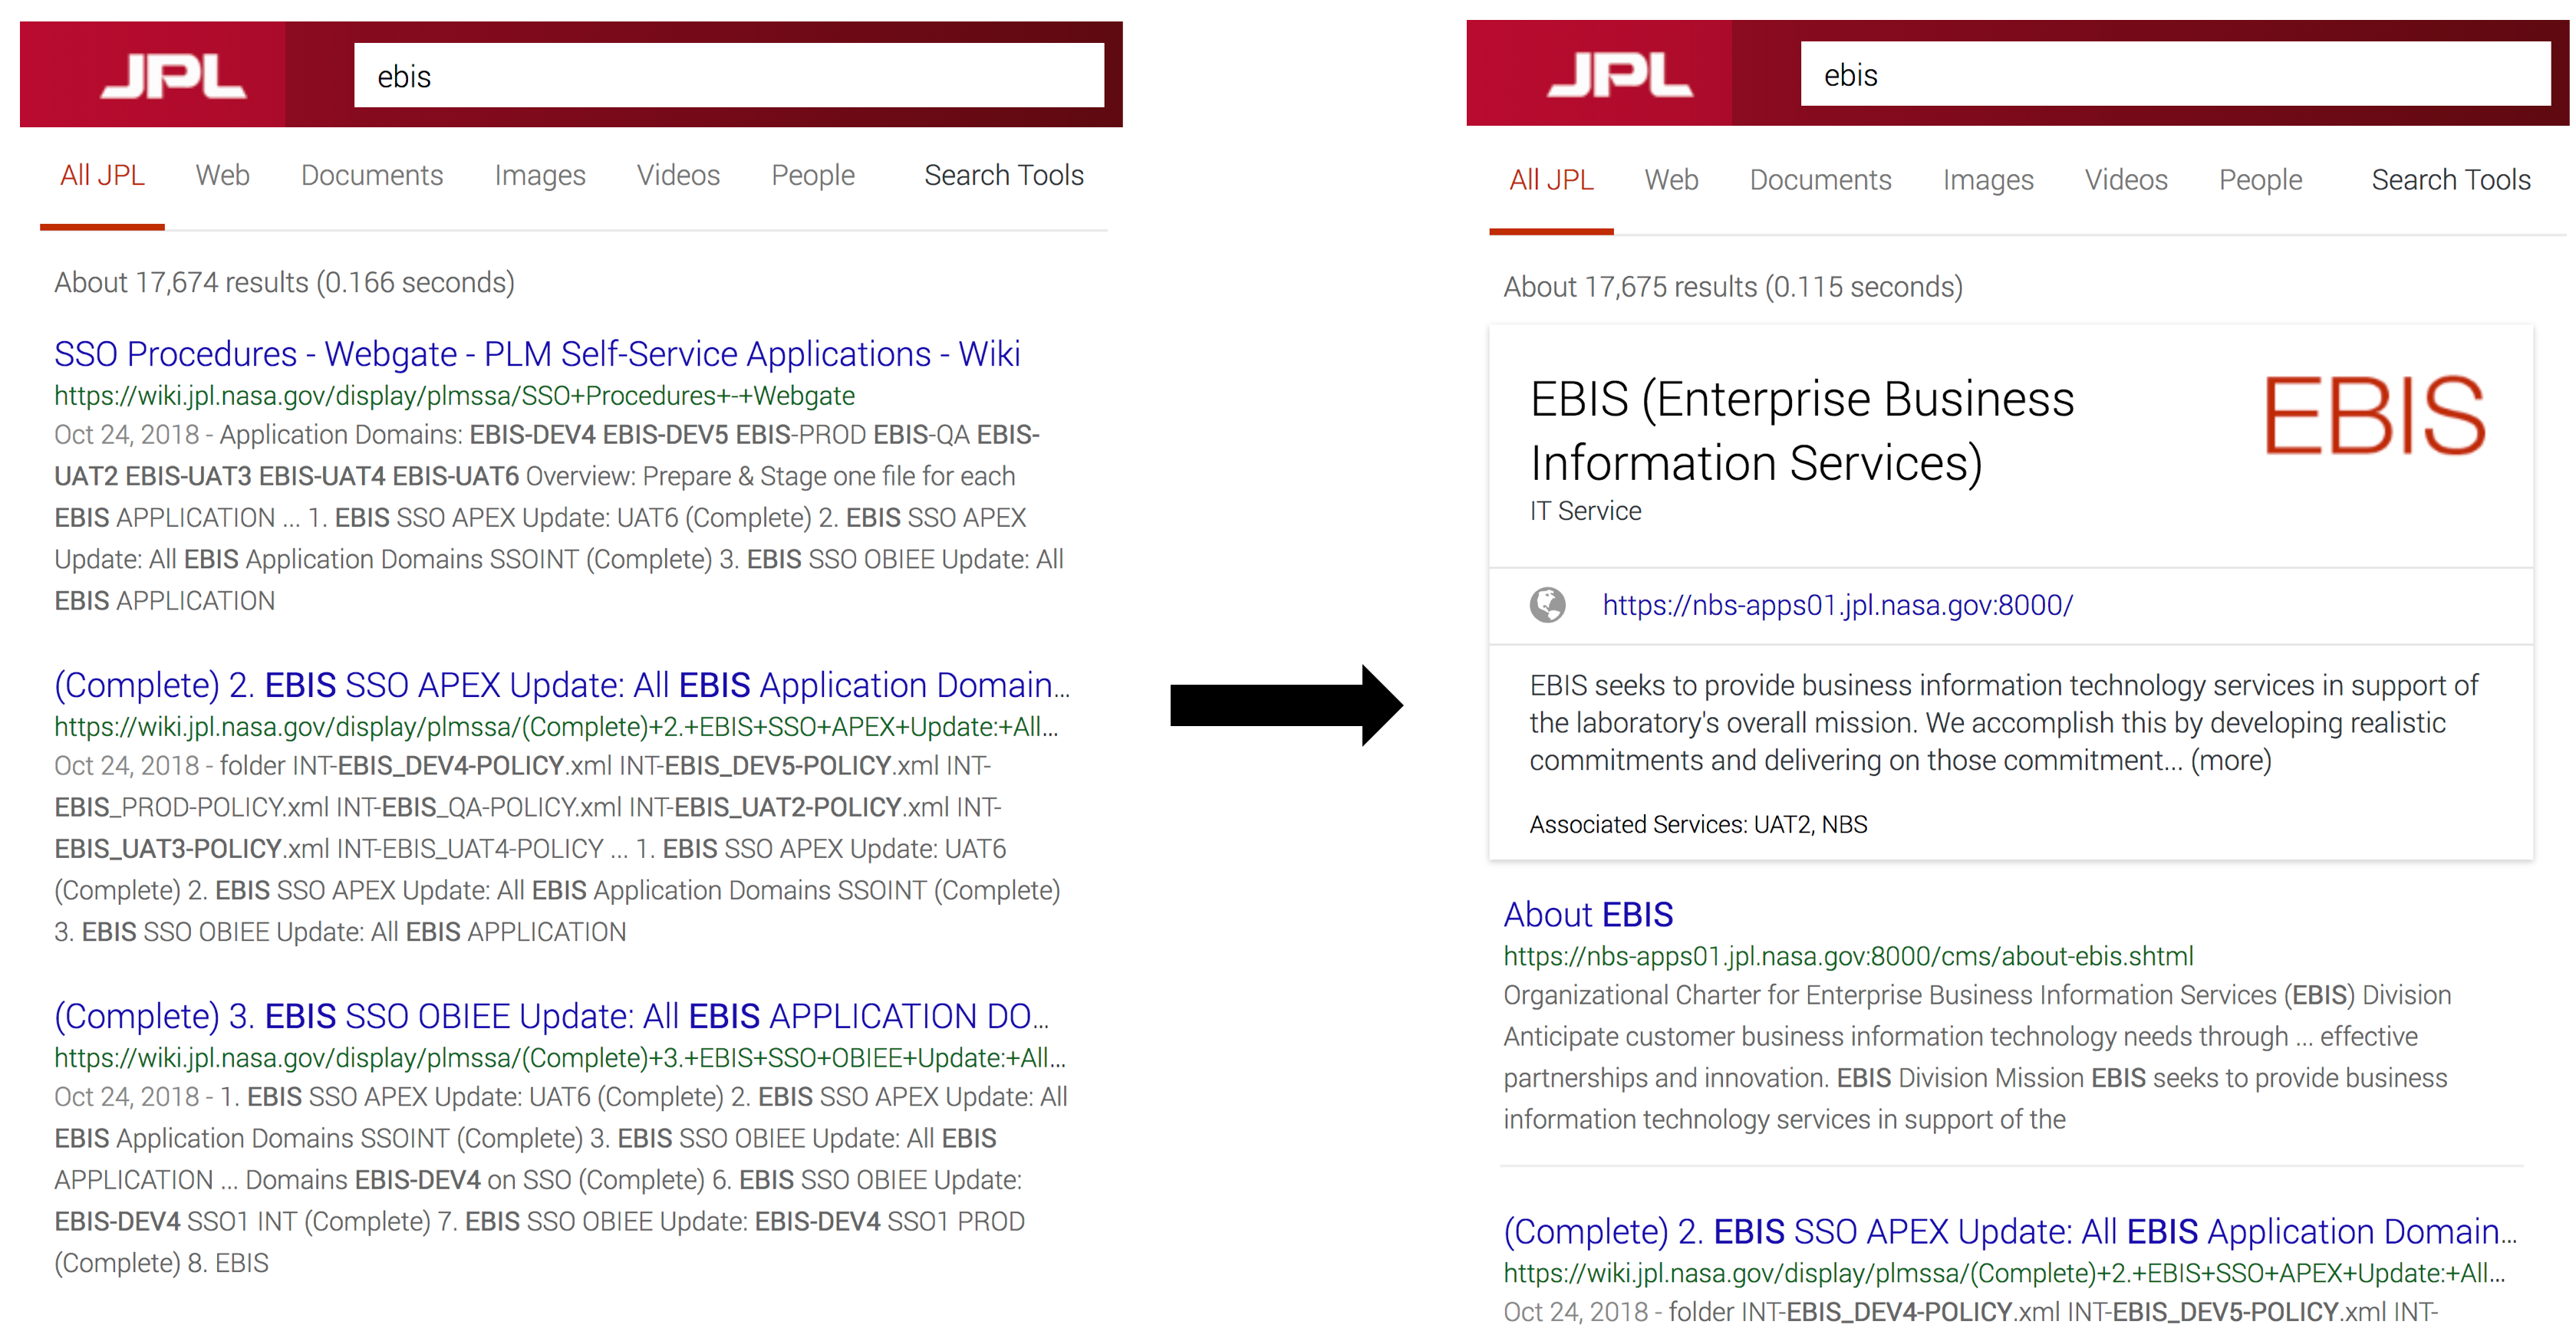Click right page green APEX+Update URL
Screen dimensions: 2576x1328
[2004, 1273]
